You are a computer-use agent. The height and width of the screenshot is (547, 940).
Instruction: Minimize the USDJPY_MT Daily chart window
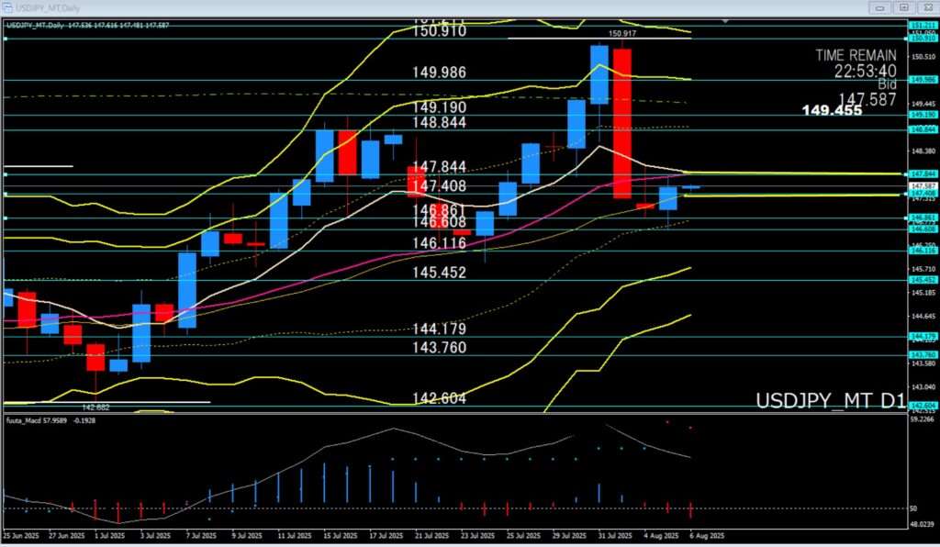click(x=880, y=7)
